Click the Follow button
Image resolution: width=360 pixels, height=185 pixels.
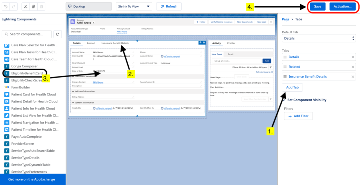(x=201, y=22)
